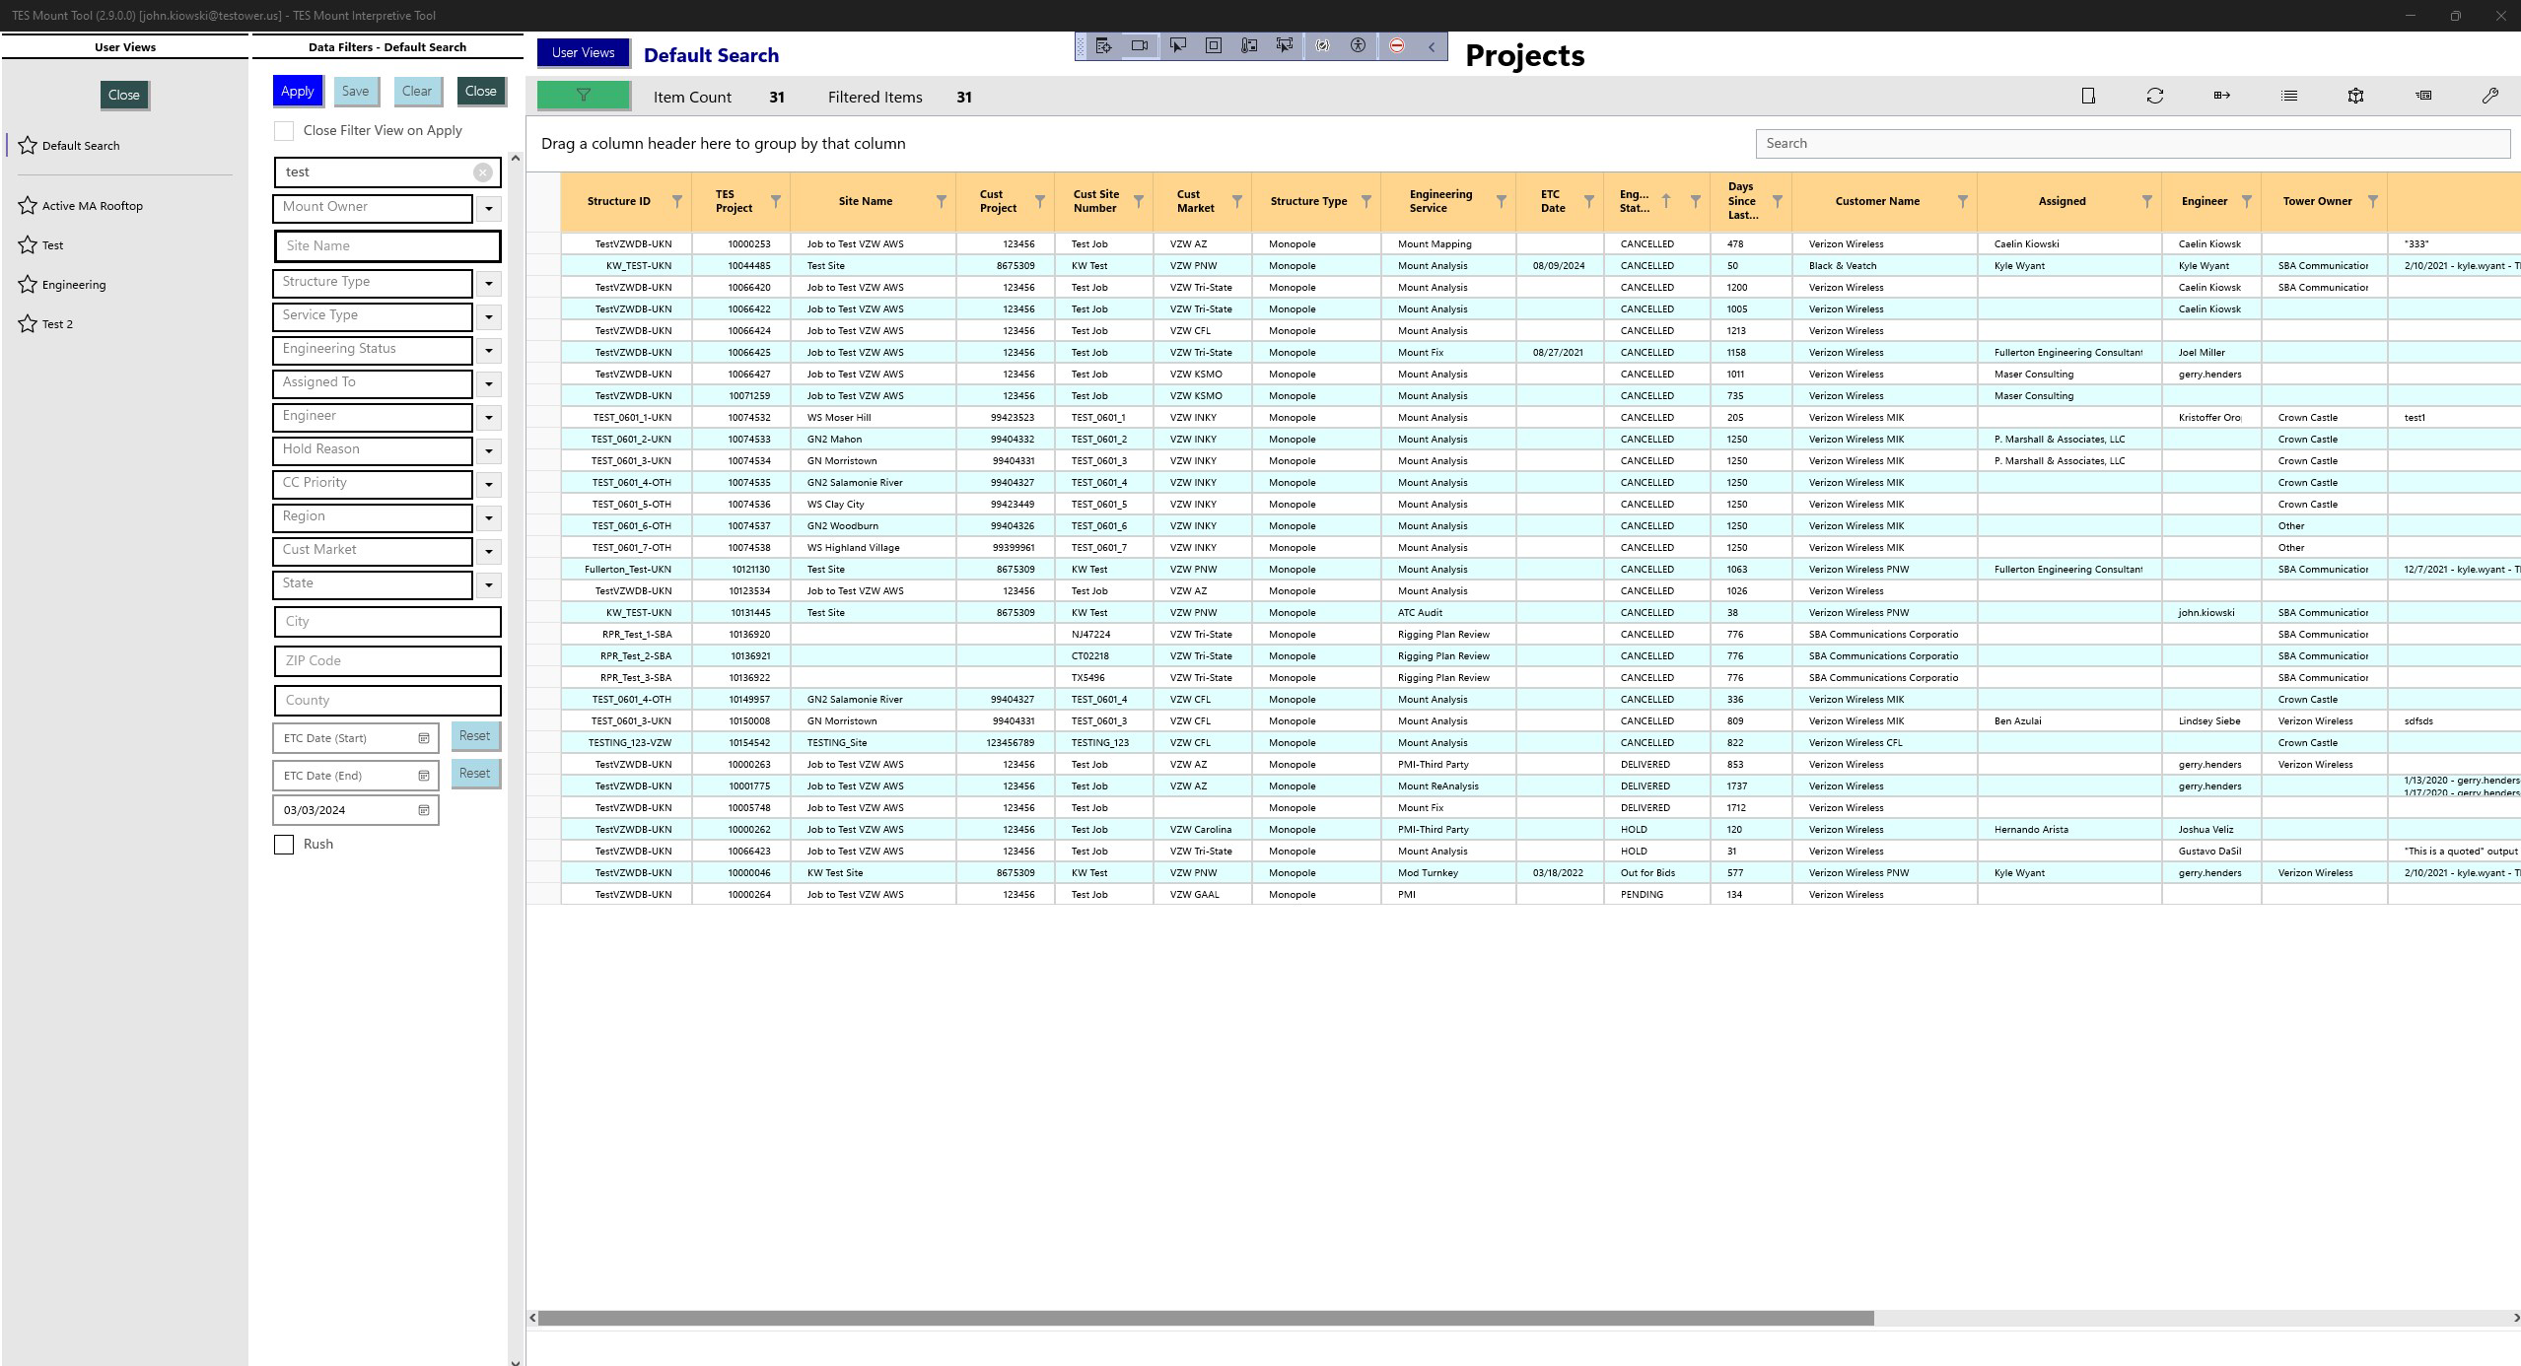Collapse debug toolbar with left chevron
The width and height of the screenshot is (2521, 1366).
(x=1432, y=46)
